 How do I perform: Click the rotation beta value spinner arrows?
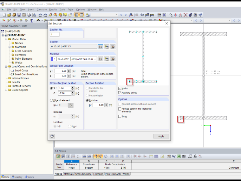pyautogui.click(x=106, y=105)
